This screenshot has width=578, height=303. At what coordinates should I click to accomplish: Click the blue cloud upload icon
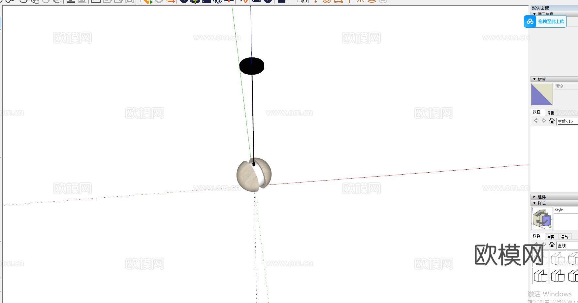point(530,21)
